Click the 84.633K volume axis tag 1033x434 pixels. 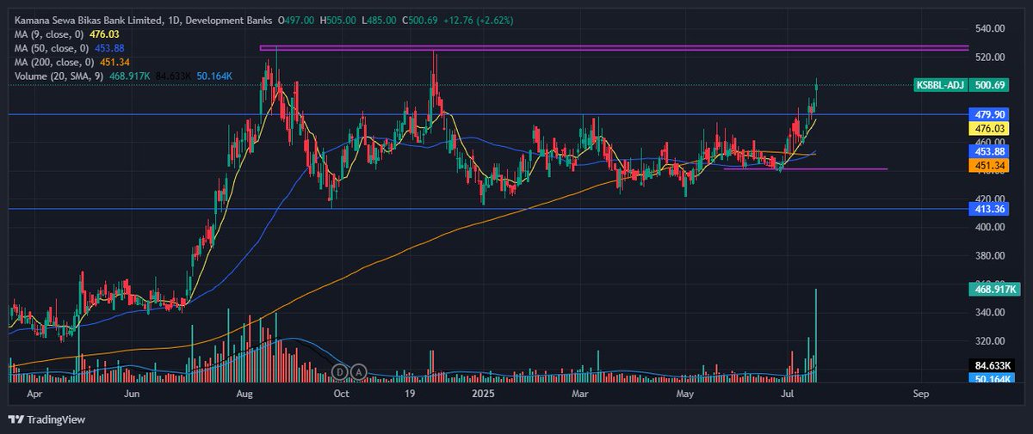pyautogui.click(x=990, y=364)
